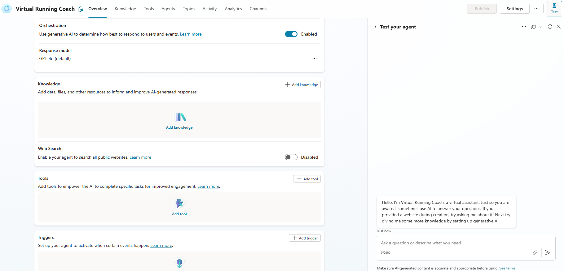Expand the dropdown chevron beside map icon
The image size is (564, 271).
541,27
